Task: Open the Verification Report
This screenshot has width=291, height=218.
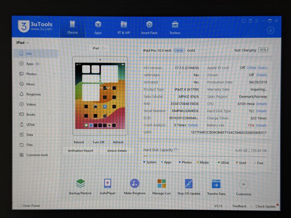Action: tap(80, 151)
